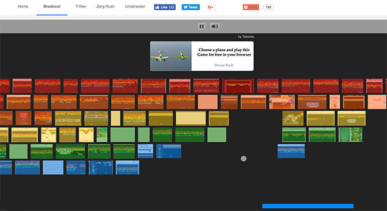Open the Panzer Rush plane ad
Viewport: 387px width, 211px height.
point(202,56)
